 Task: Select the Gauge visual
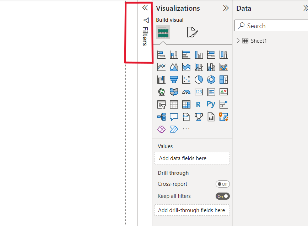point(186,92)
